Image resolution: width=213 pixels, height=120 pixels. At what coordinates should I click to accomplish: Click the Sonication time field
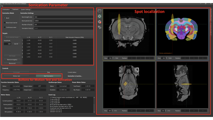tap(64, 28)
